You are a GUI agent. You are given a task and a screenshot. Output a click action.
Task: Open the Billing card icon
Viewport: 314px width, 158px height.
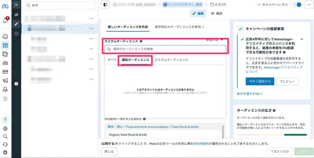[5, 72]
